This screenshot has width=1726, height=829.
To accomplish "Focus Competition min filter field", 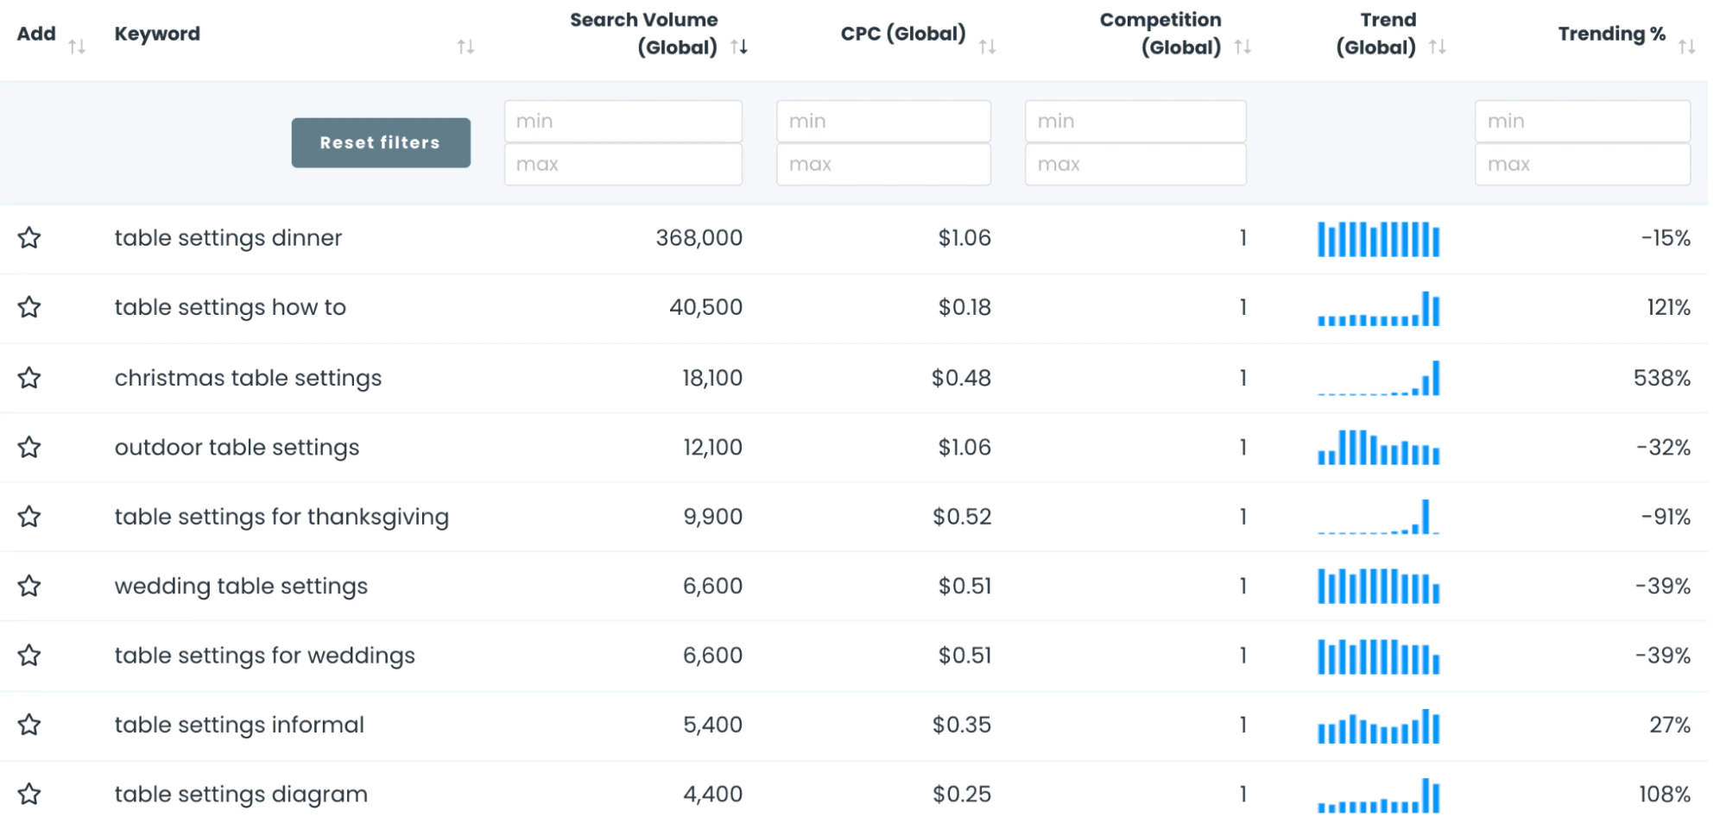I will (x=1135, y=121).
